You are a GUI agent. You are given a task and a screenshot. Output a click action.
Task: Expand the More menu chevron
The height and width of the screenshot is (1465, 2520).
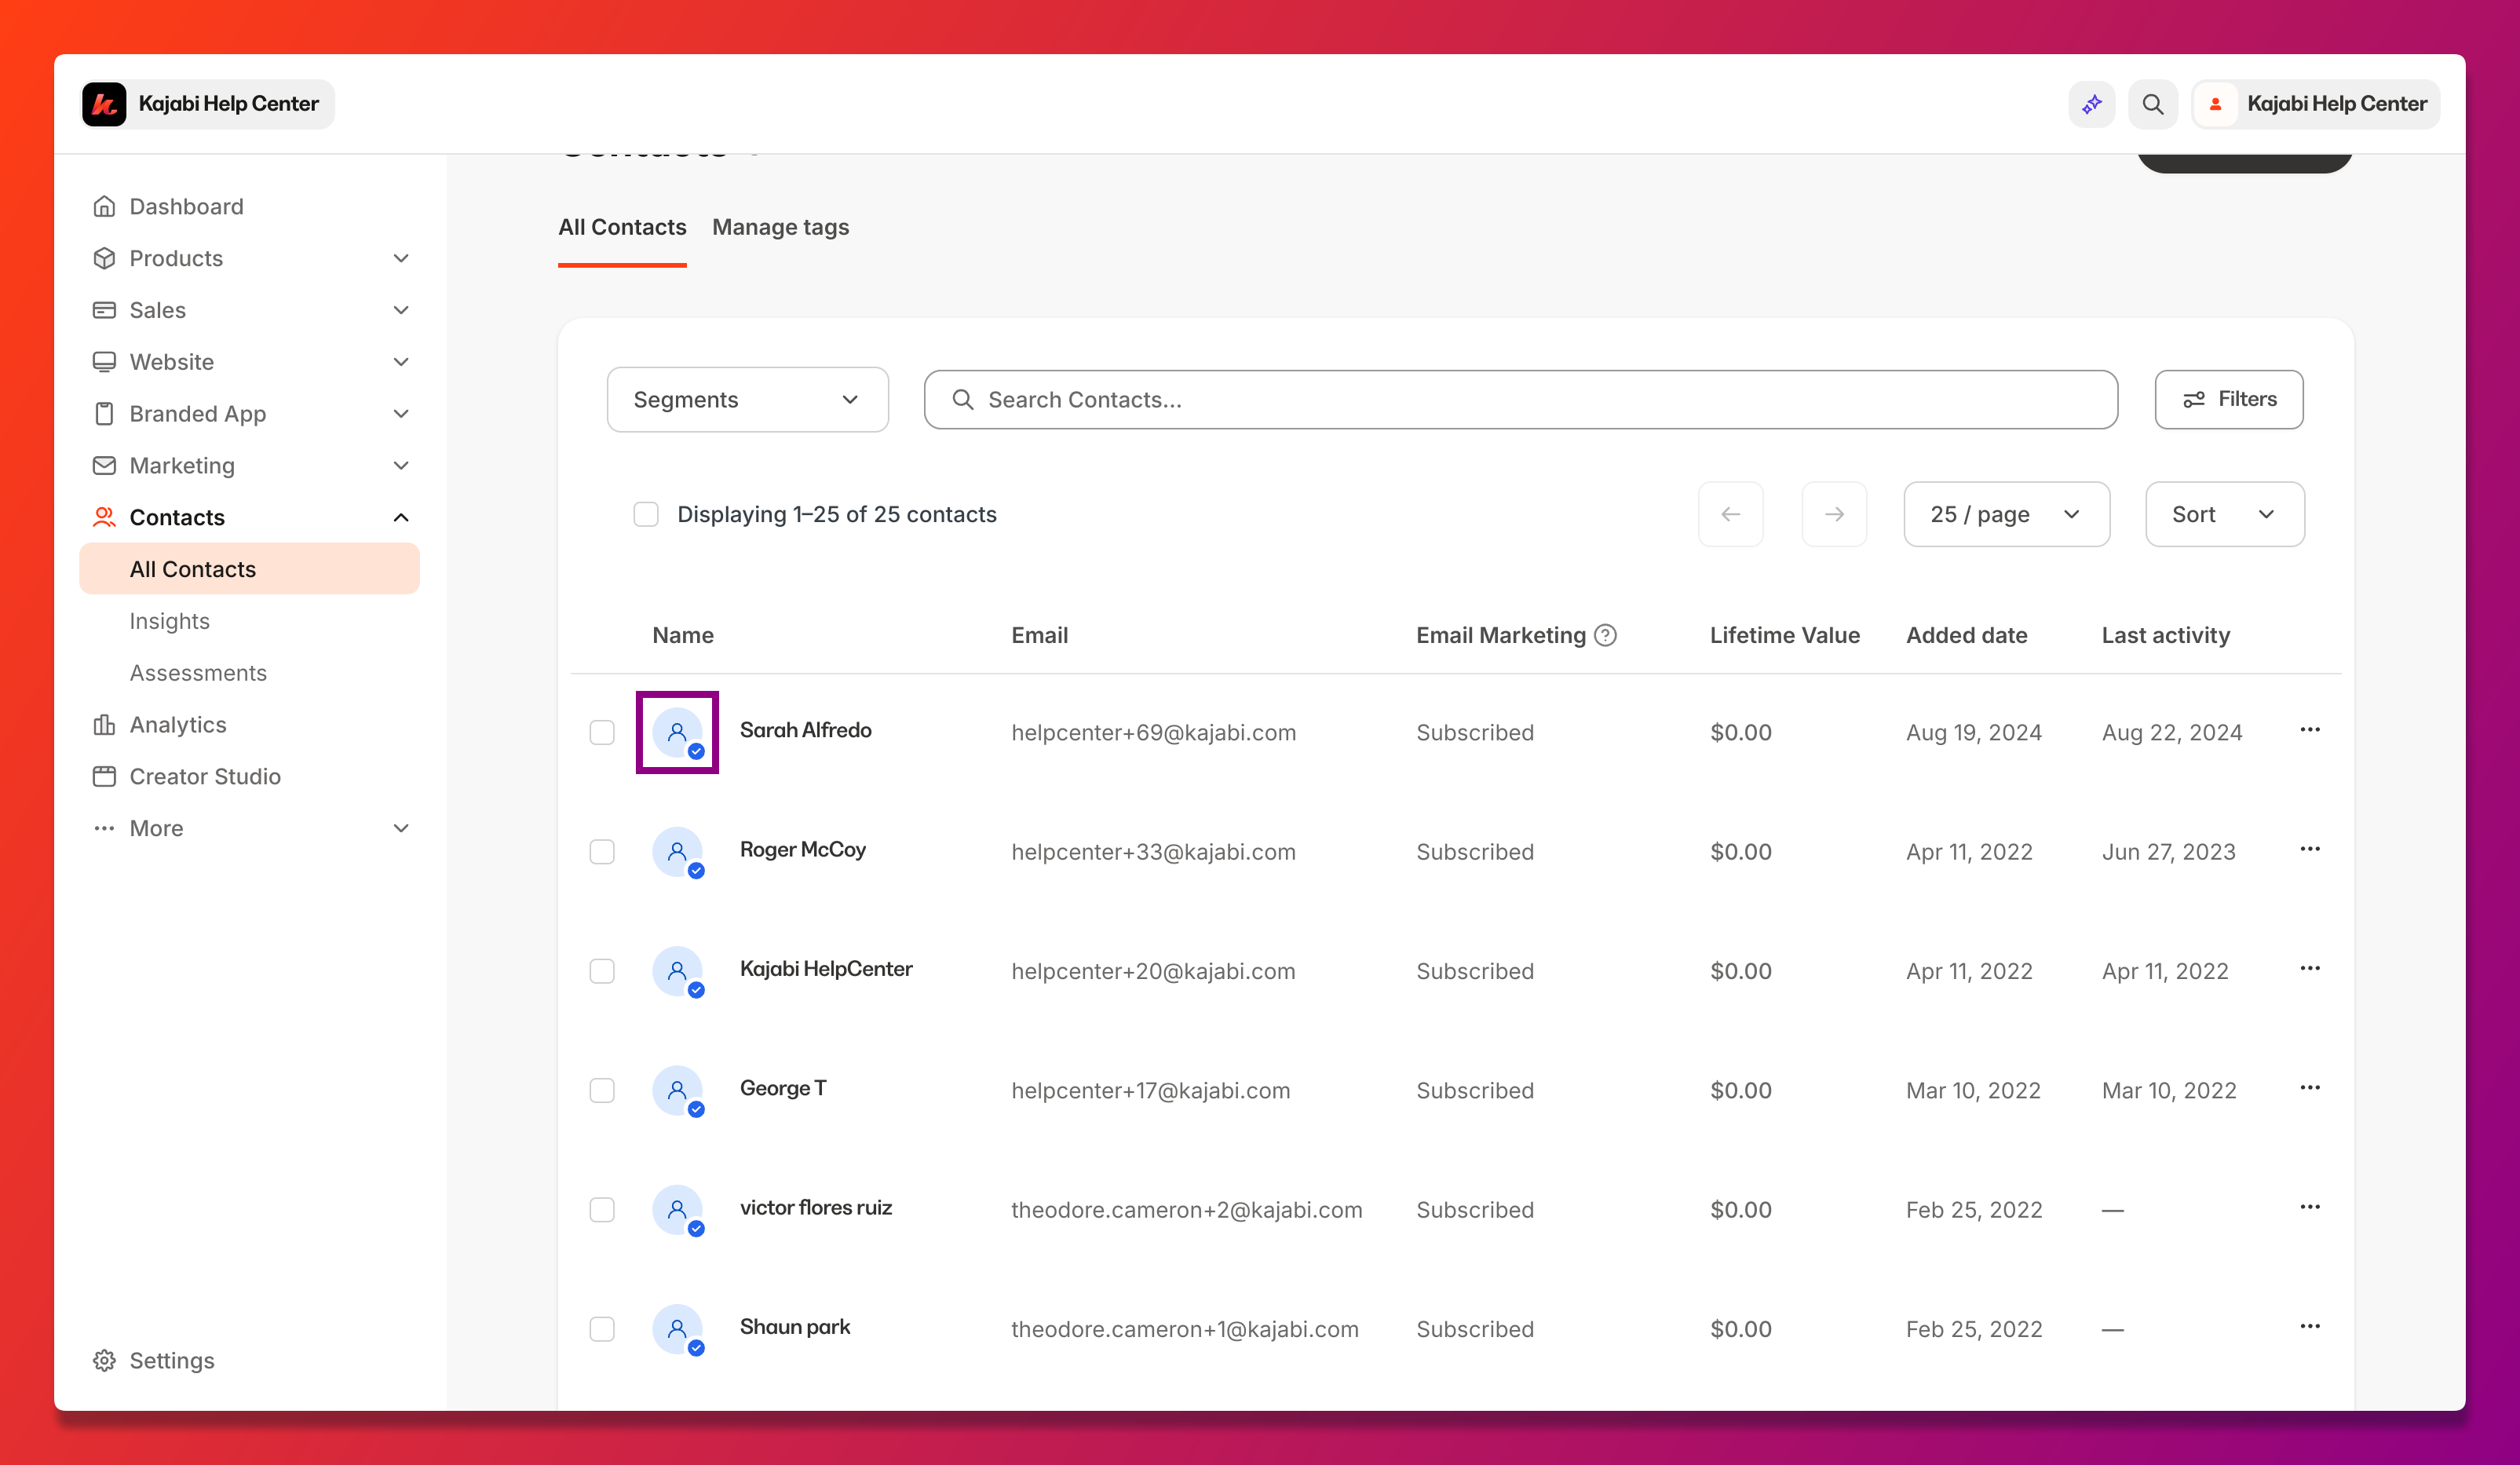[x=401, y=829]
